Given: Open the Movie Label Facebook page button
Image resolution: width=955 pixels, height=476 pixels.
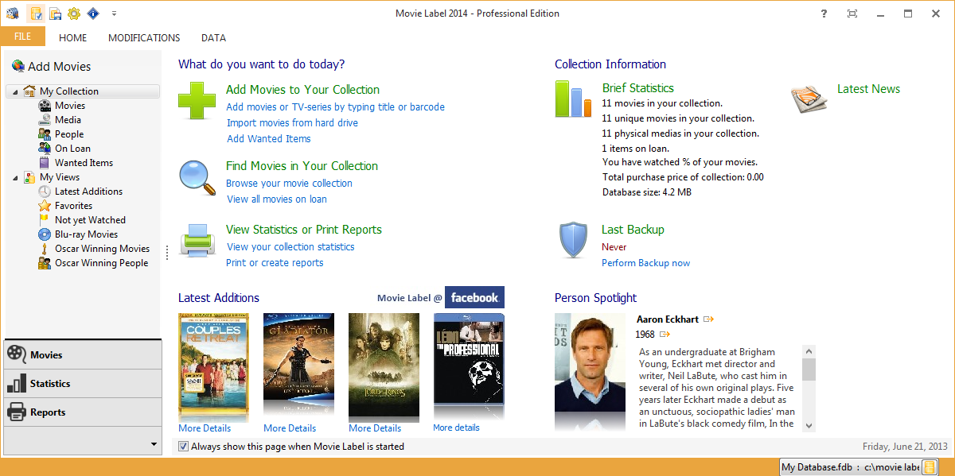Looking at the screenshot, I should [474, 297].
